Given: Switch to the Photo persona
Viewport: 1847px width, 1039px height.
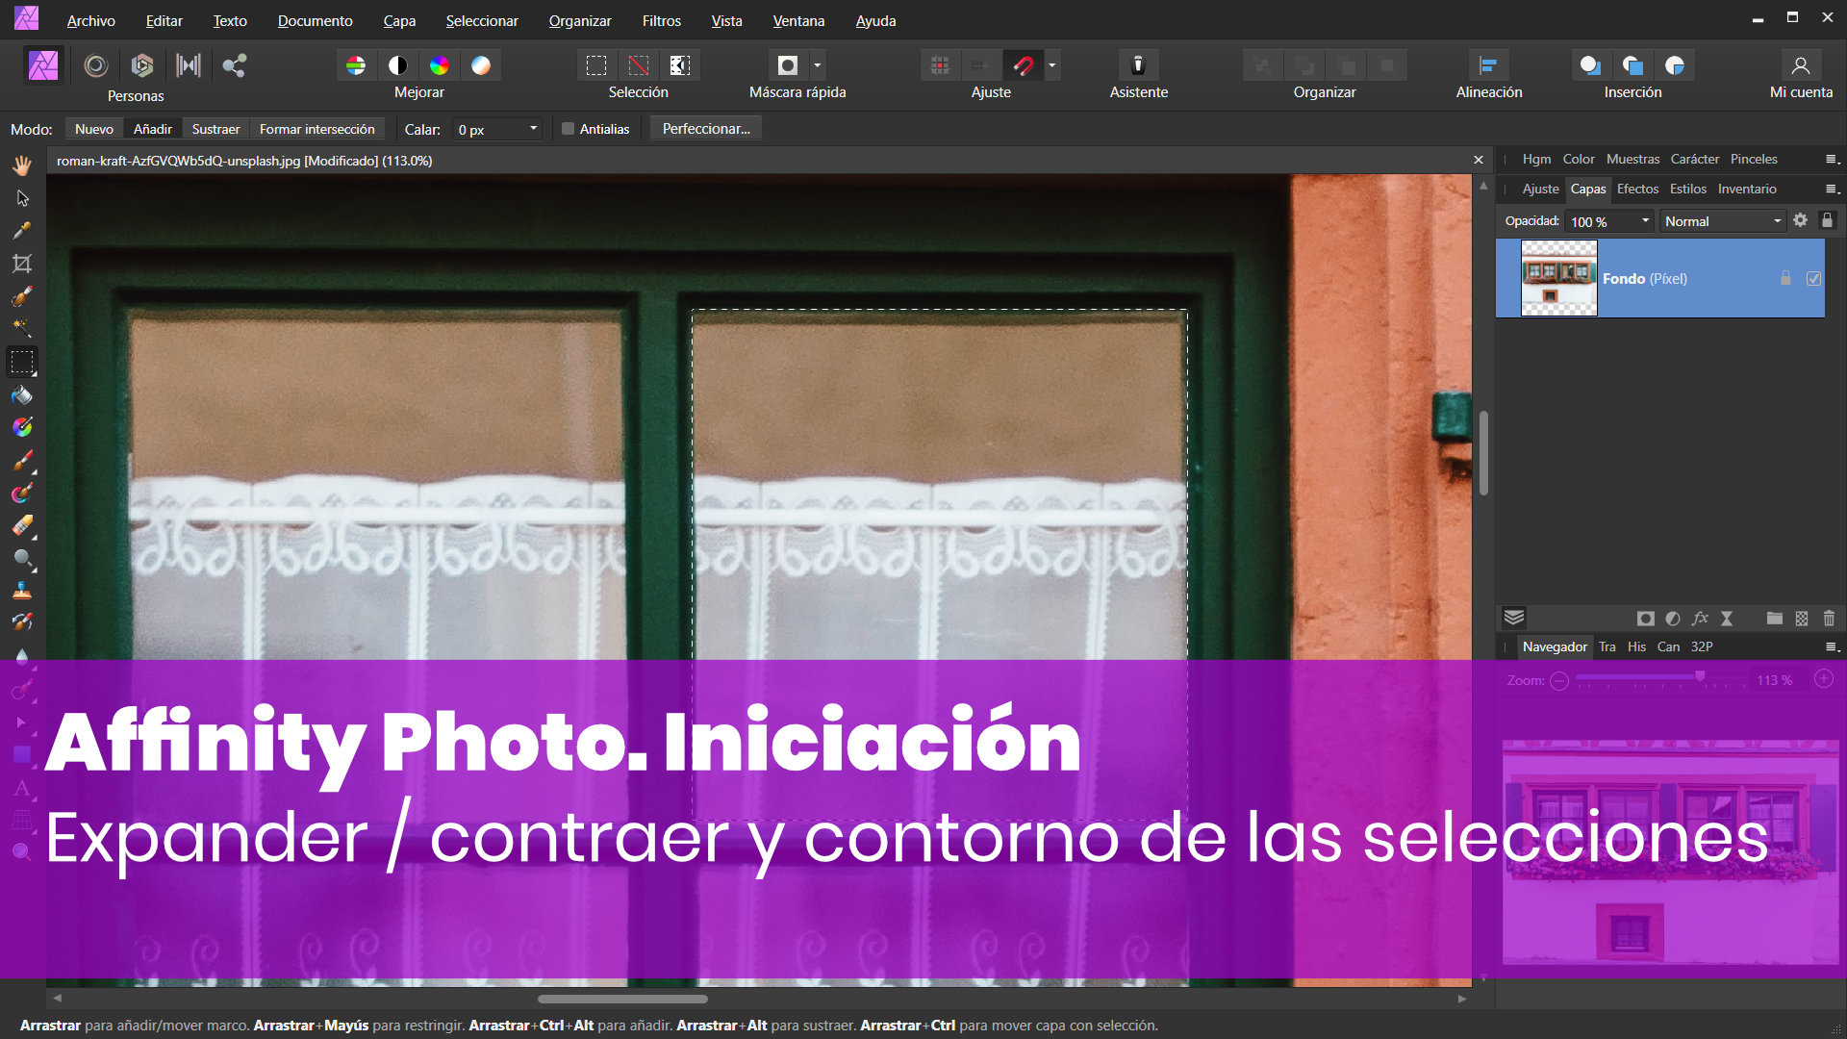Looking at the screenshot, I should coord(43,65).
